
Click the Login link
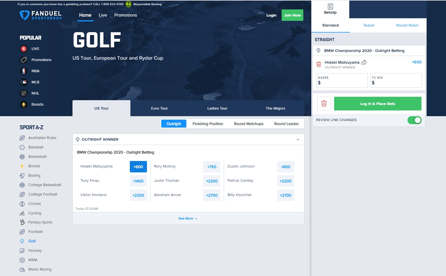(x=271, y=15)
